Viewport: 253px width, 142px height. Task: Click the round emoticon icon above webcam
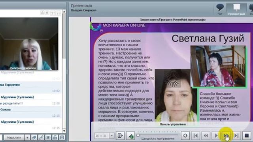click(x=47, y=13)
